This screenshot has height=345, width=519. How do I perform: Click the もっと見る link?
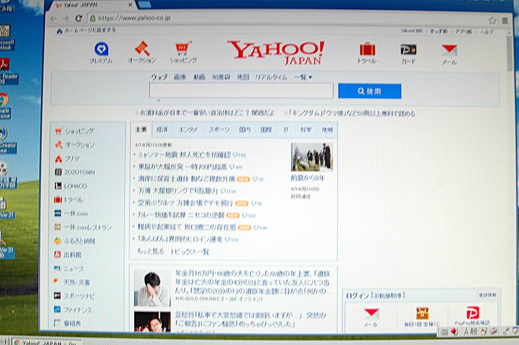151,251
